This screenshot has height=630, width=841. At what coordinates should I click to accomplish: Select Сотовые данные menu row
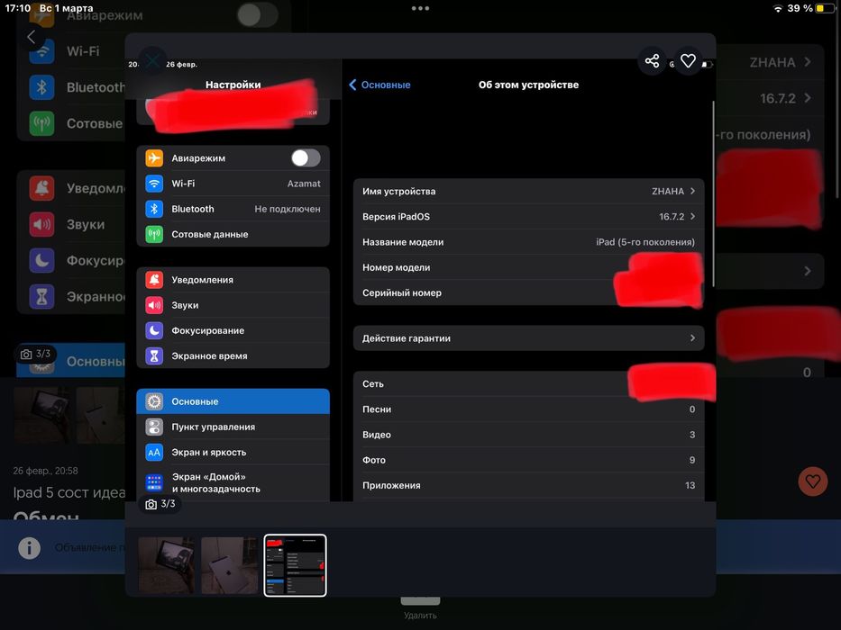click(x=233, y=234)
